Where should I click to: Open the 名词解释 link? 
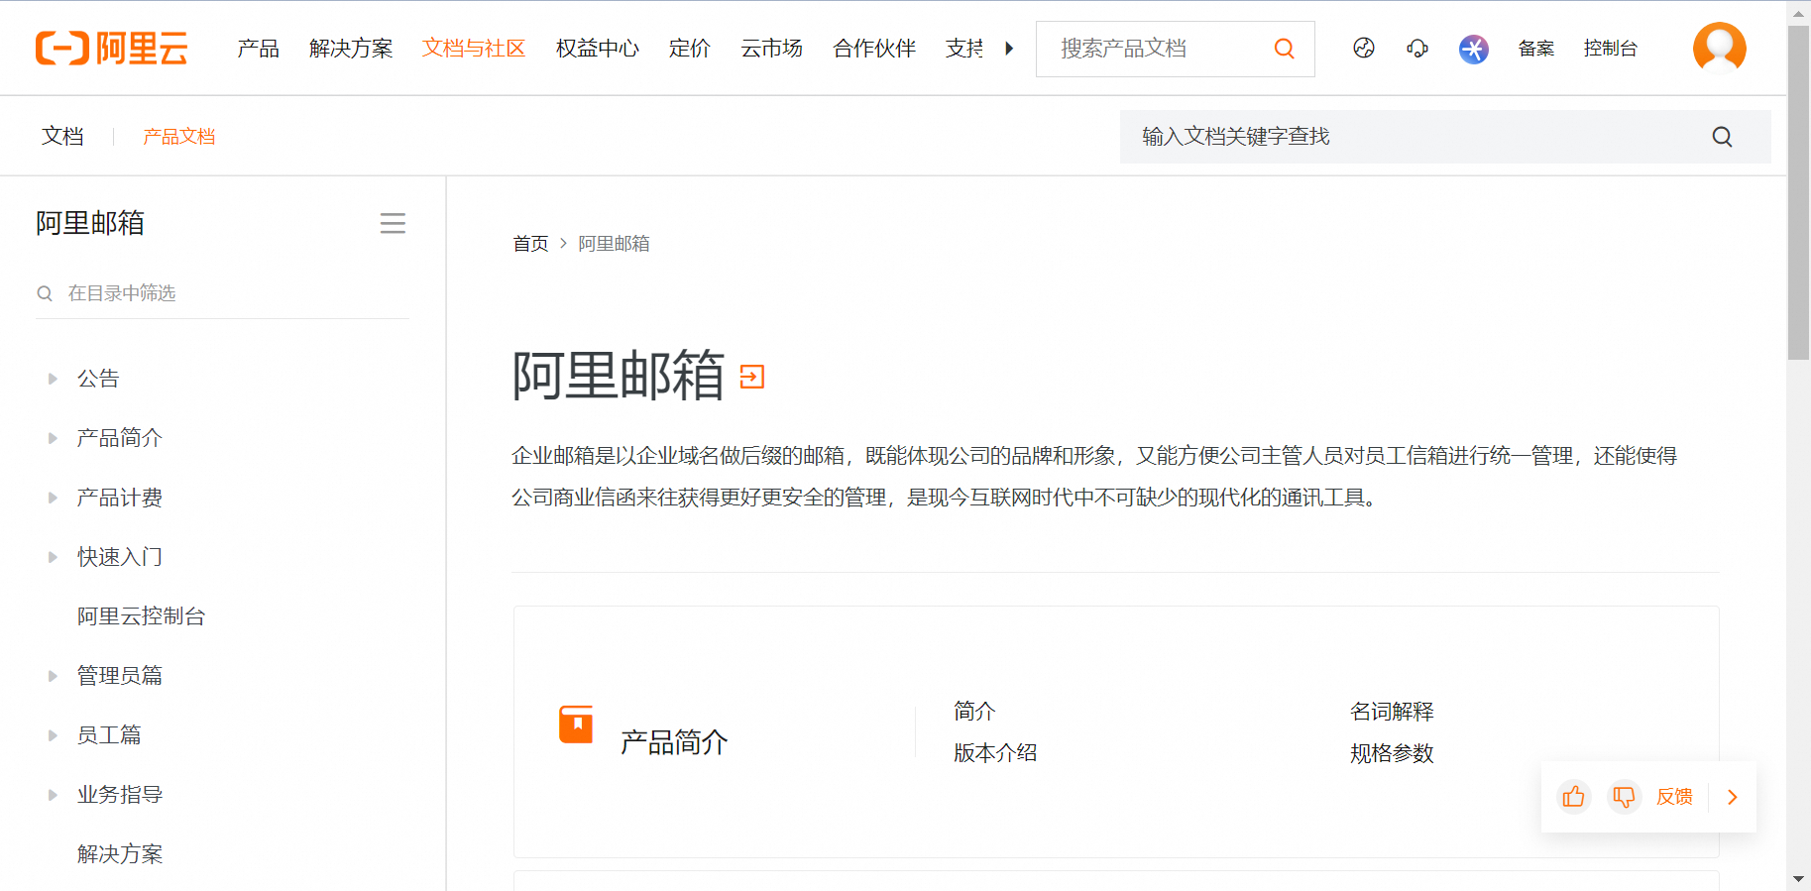point(1392,712)
